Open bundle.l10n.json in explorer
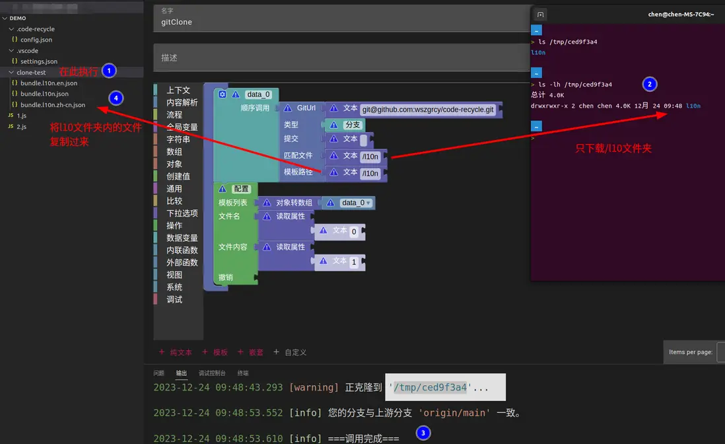This screenshot has height=444, width=725. tap(44, 94)
